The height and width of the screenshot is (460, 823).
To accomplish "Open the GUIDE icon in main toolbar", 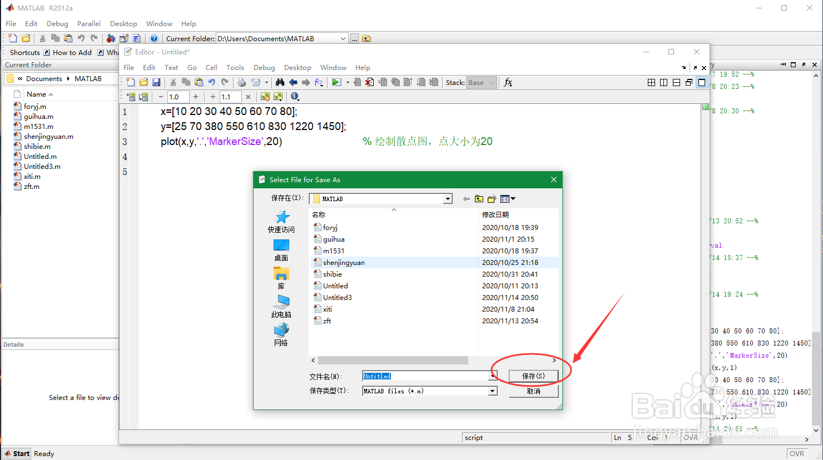I will pyautogui.click(x=123, y=38).
